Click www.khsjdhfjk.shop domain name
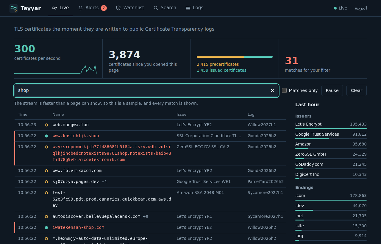Viewport: 381px width, 244px height. 76,136
